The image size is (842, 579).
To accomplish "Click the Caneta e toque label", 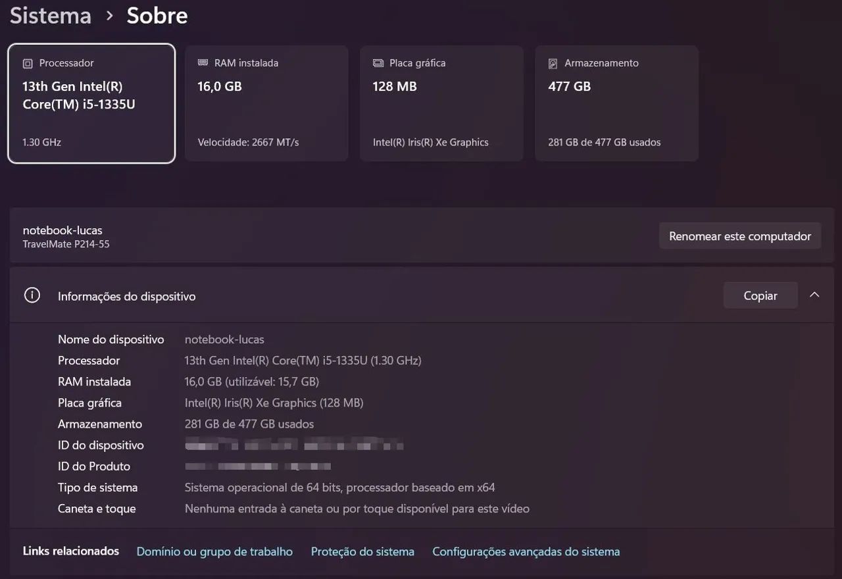I will (x=97, y=509).
